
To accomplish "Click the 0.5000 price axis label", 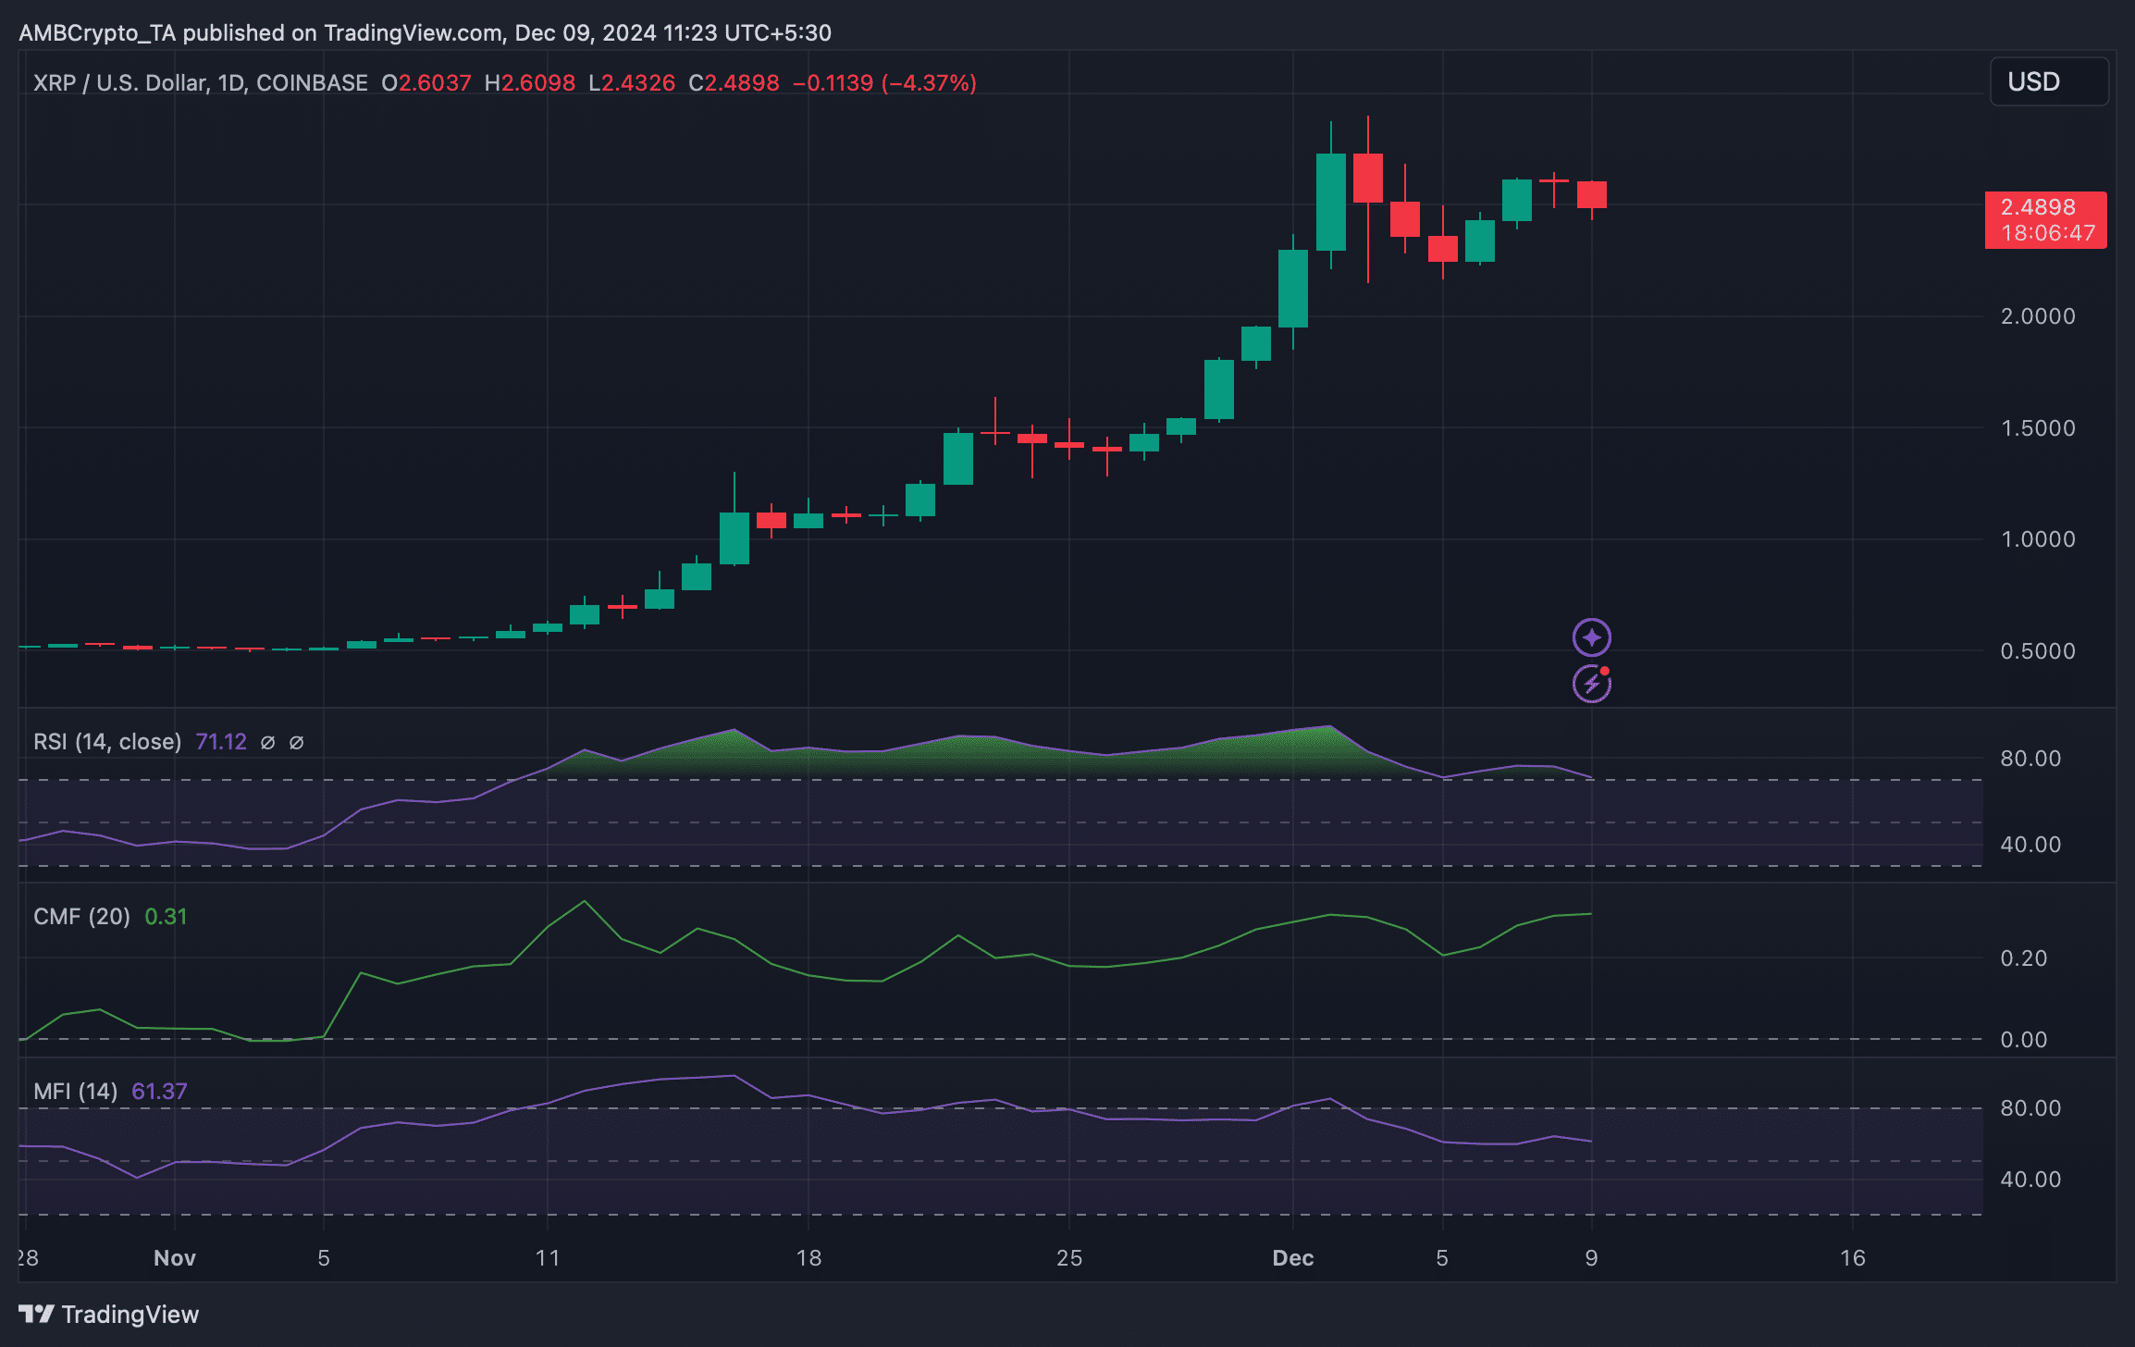I will click(2038, 651).
